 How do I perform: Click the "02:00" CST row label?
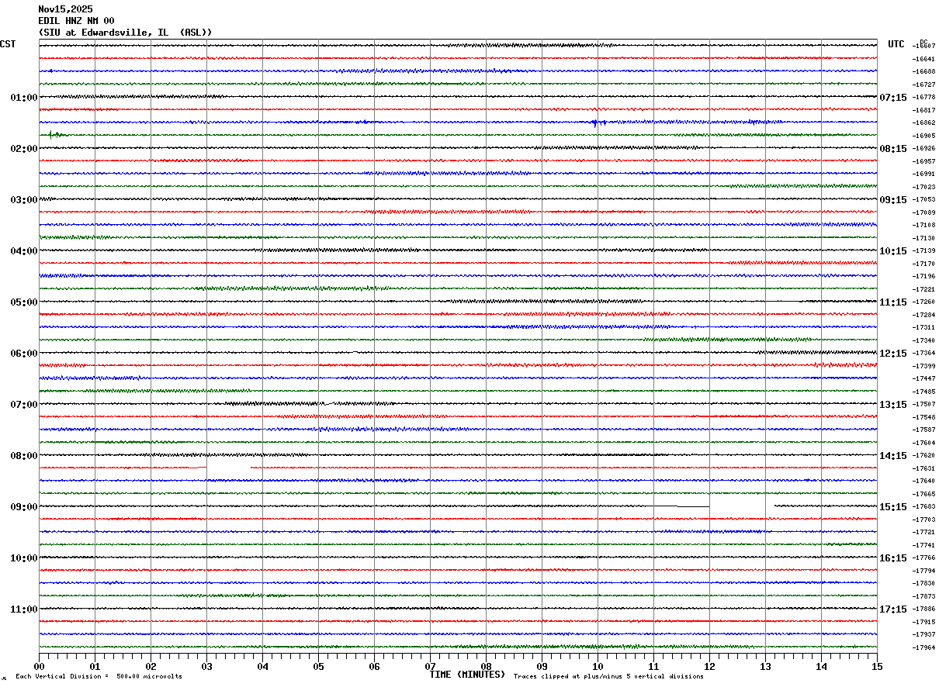[24, 149]
